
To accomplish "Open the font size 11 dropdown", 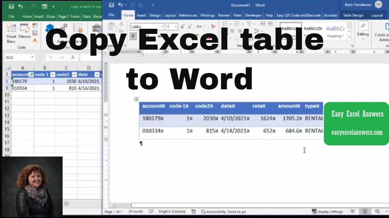I will pos(176,27).
